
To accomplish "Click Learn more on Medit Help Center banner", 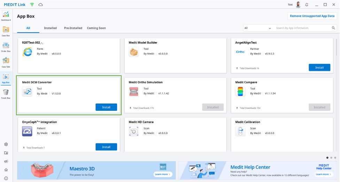I will tap(324, 174).
